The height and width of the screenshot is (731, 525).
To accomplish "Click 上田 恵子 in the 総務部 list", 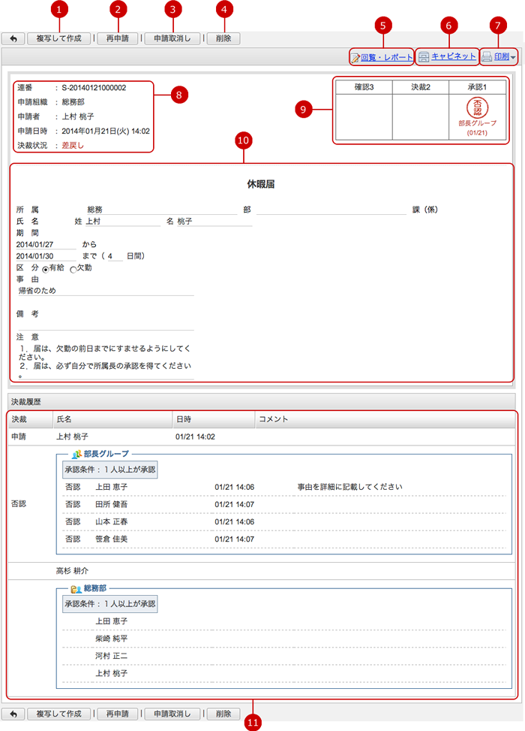I will [112, 621].
